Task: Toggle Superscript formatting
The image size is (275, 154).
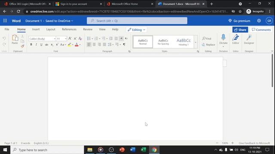Action: pos(57,44)
